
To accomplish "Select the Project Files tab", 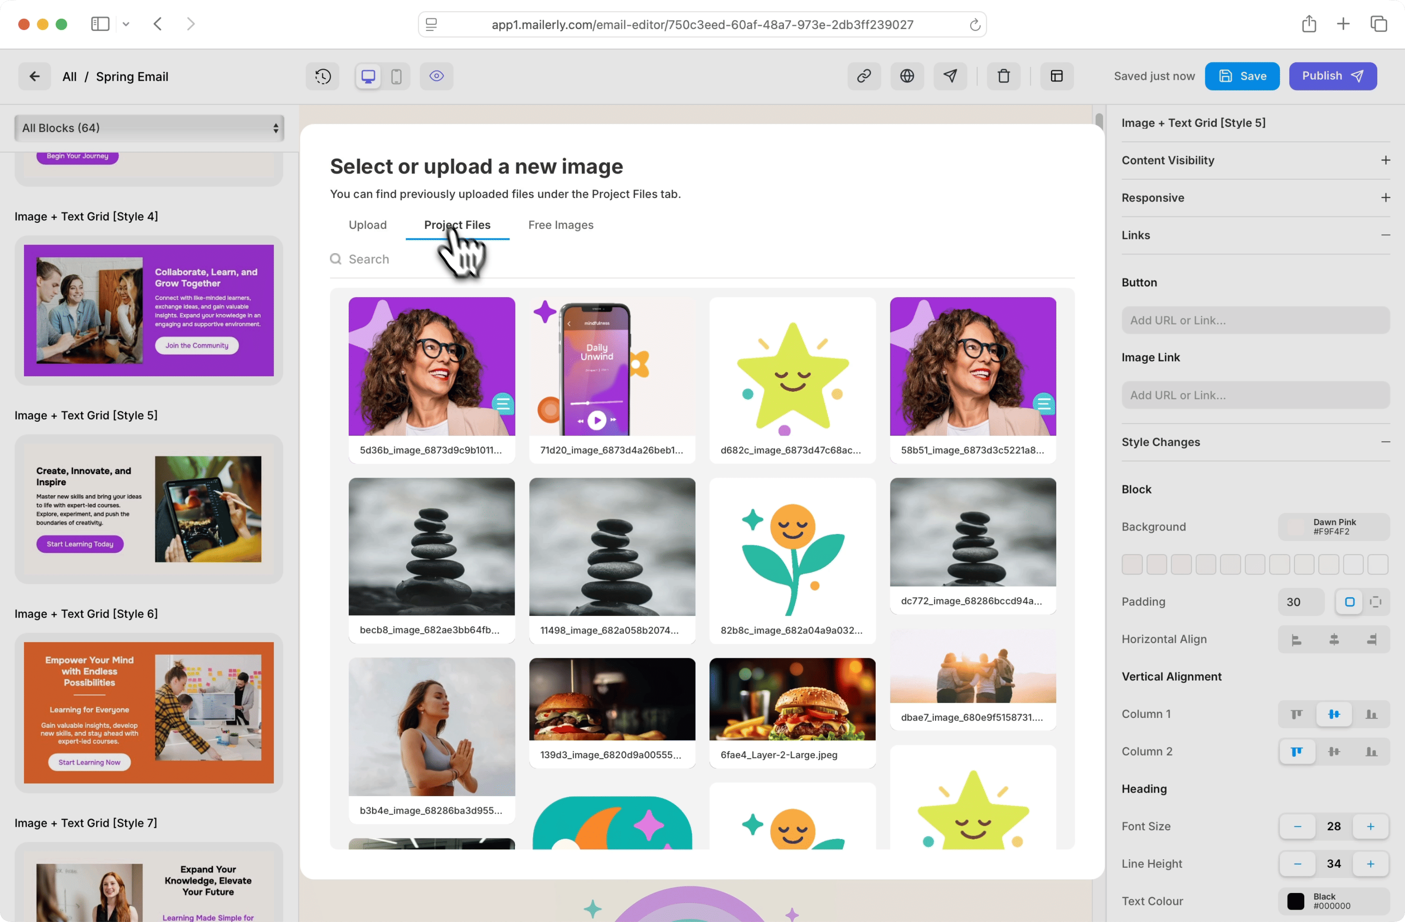I will click(x=457, y=225).
